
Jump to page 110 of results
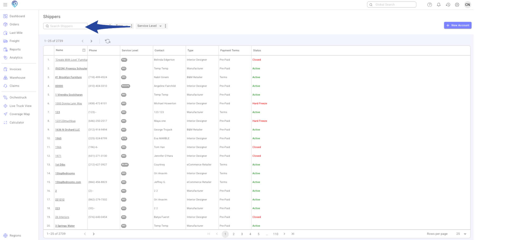(276, 234)
